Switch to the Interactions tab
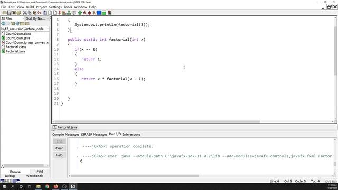Viewport: 338px width, 190px height. pos(132,134)
